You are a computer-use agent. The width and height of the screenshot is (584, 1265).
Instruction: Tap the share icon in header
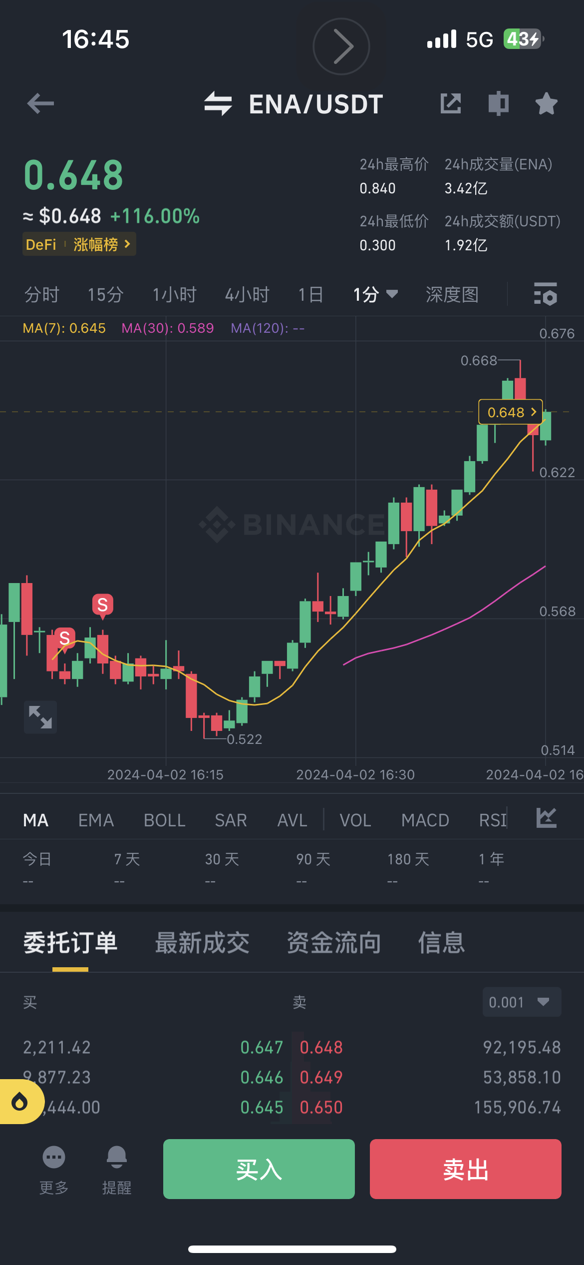(451, 104)
